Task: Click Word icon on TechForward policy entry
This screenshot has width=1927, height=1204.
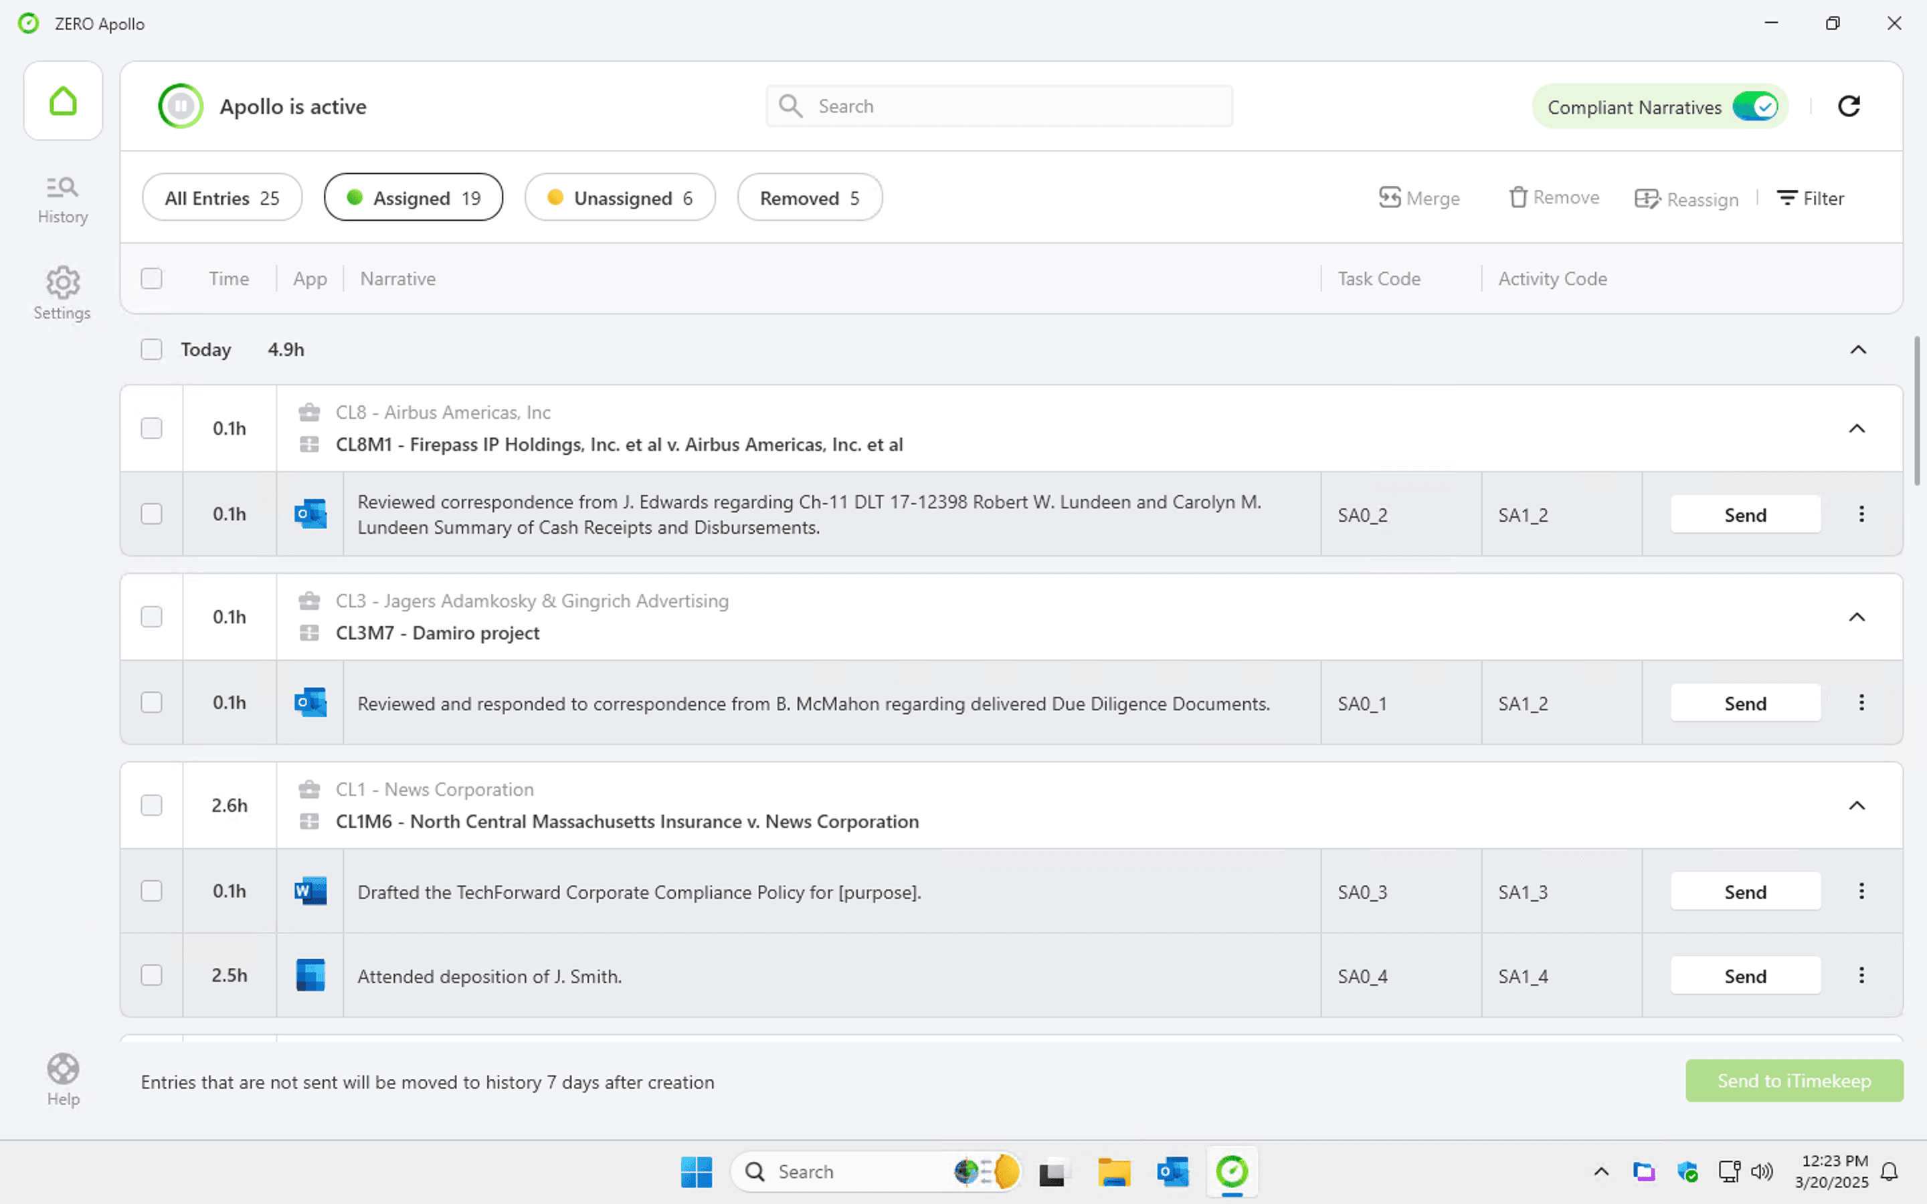Action: (310, 891)
